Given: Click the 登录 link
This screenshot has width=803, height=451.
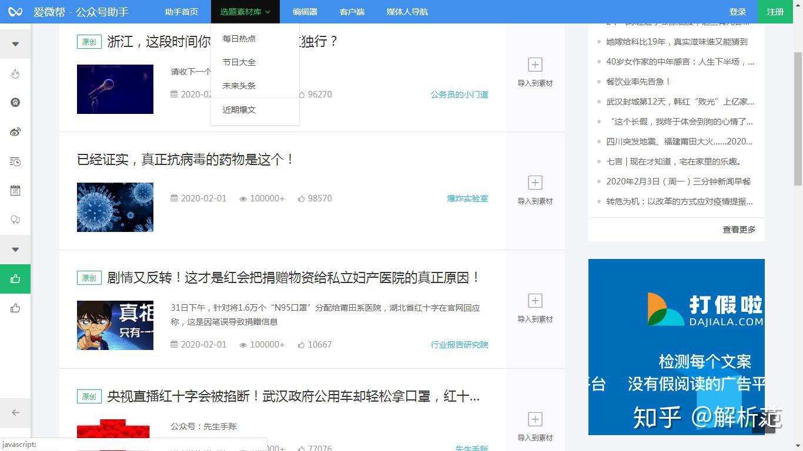Looking at the screenshot, I should (738, 12).
